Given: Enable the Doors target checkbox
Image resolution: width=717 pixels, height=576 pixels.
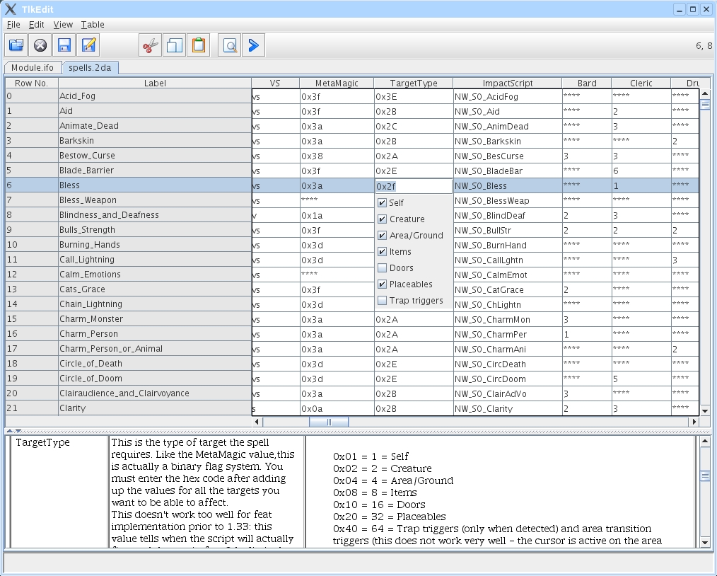Looking at the screenshot, I should (383, 268).
